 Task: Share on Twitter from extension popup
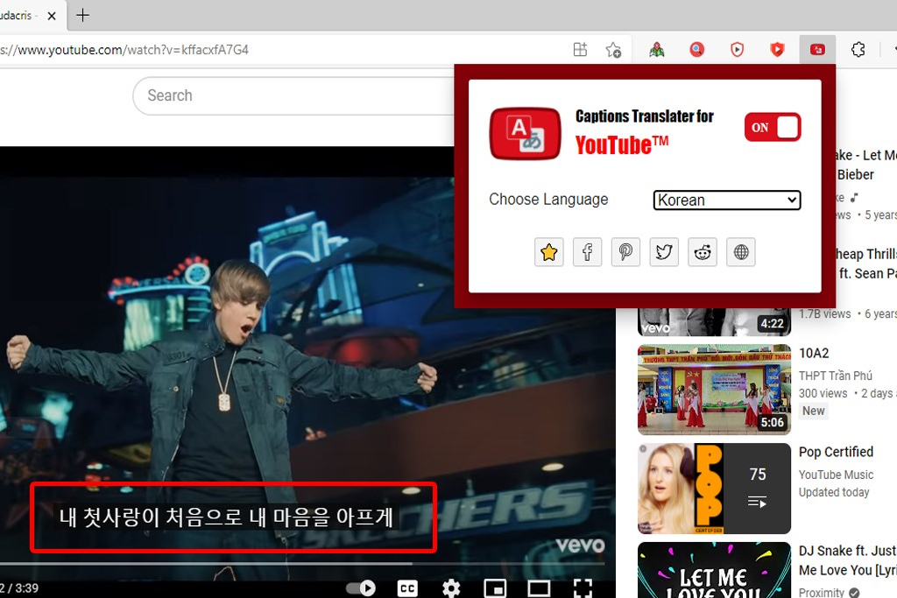[x=664, y=252]
